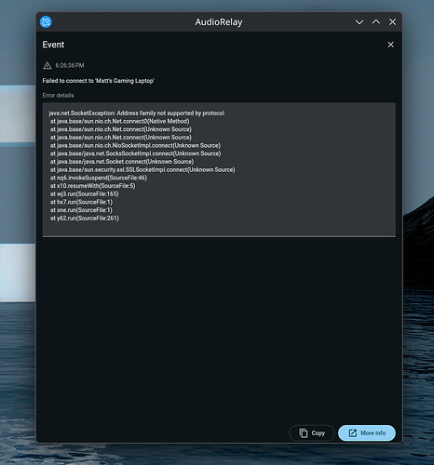Click the 'Event' panel heading
Screen dimensions: 434x465
point(53,45)
